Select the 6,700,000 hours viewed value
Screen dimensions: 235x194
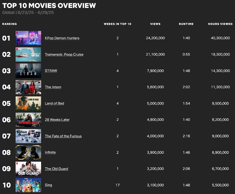pos(220,169)
